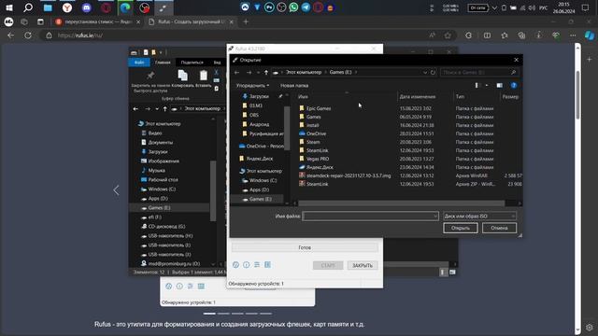Select Windows (C:) in dialog navigation pane
This screenshot has height=336, width=598.
point(263,180)
